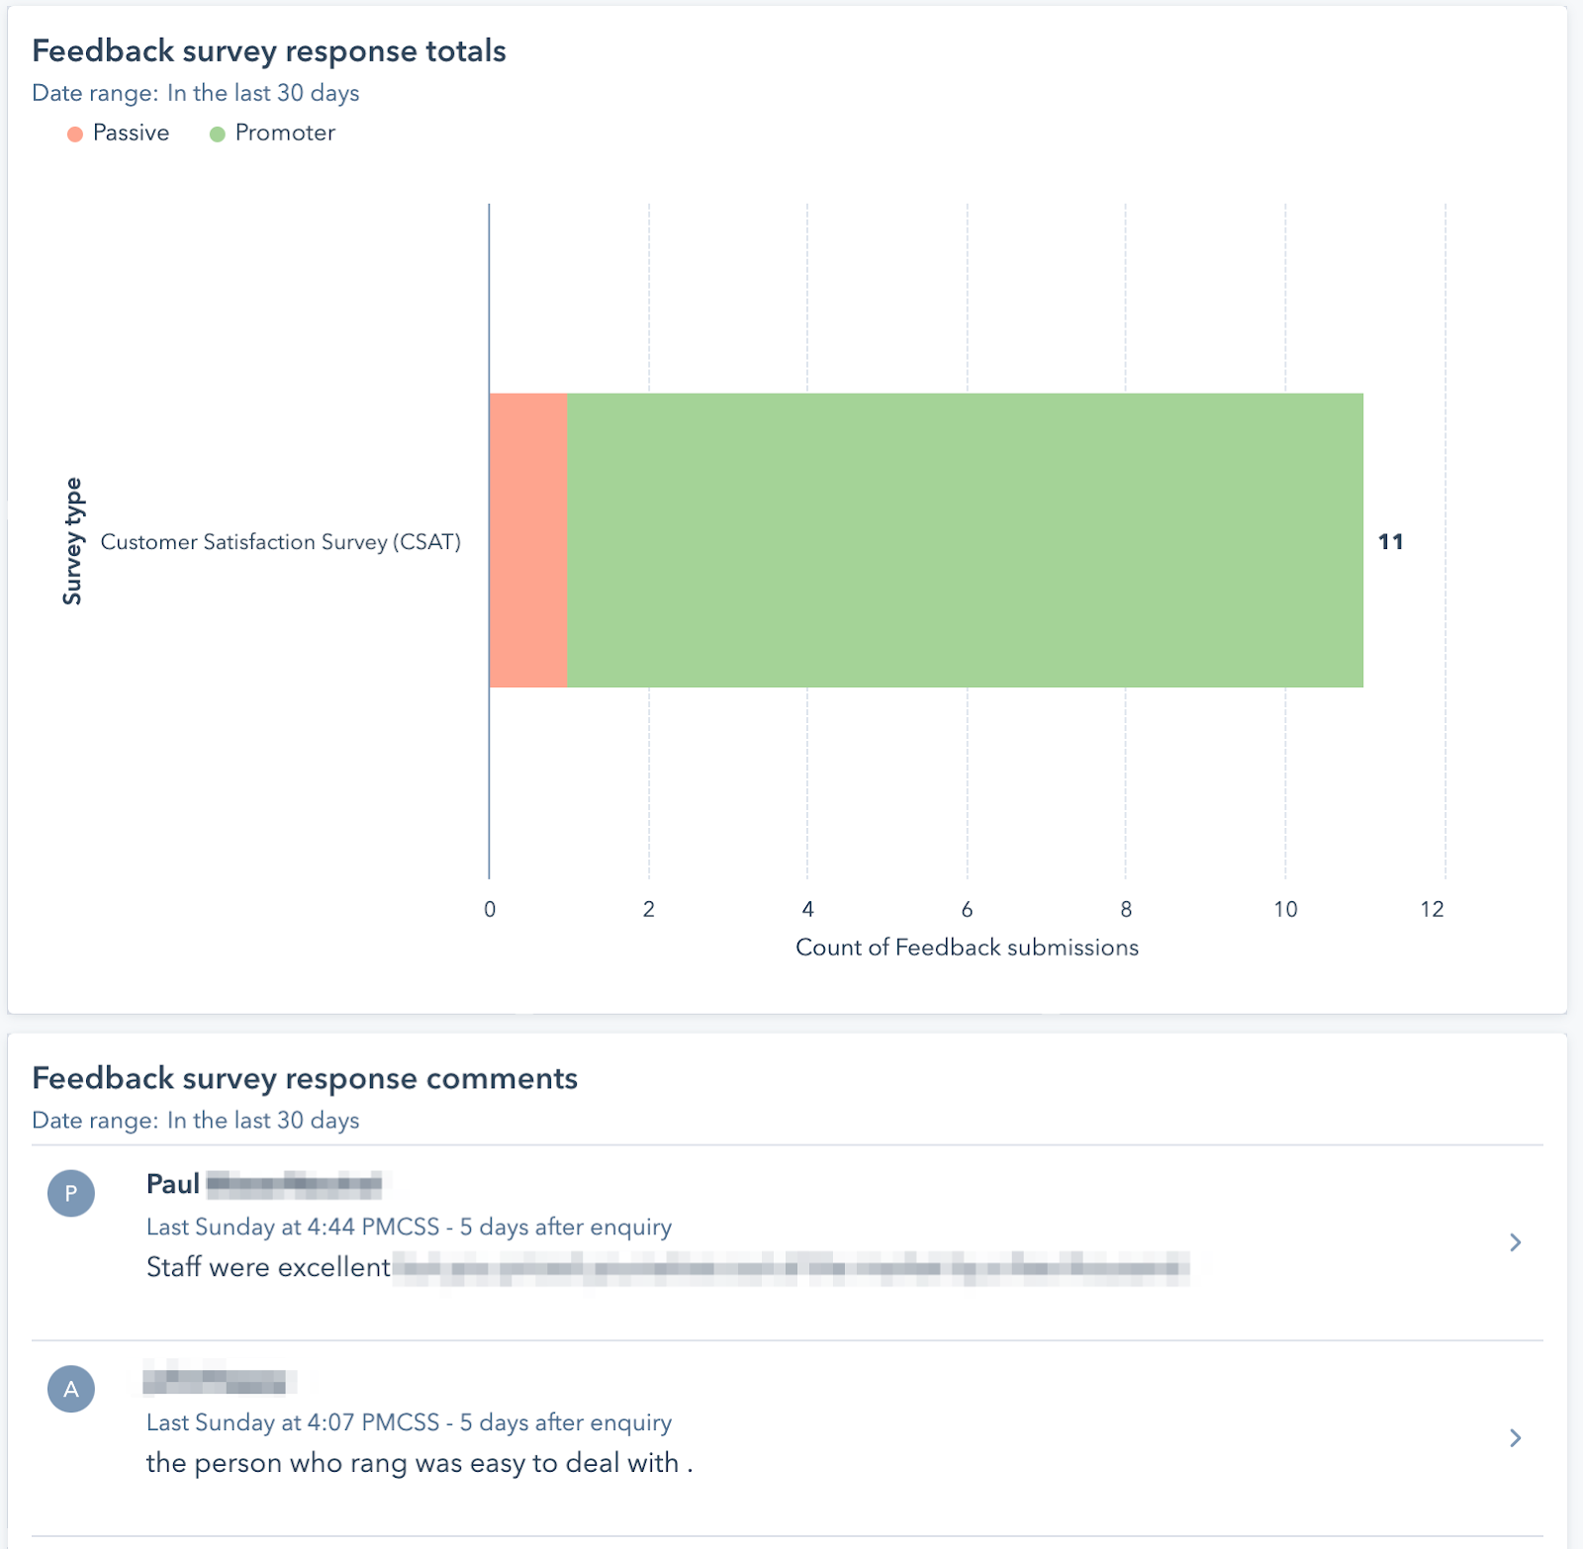This screenshot has width=1583, height=1549.
Task: Click the comments section date range
Action: click(196, 1121)
